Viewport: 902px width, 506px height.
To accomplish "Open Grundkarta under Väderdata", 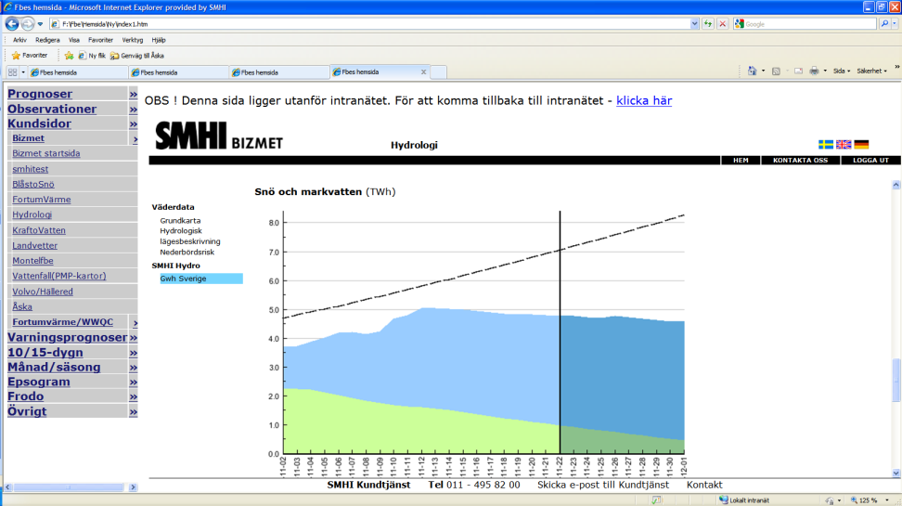I will point(180,220).
